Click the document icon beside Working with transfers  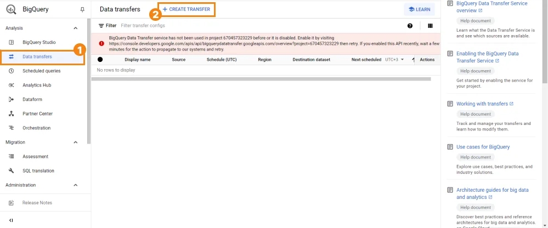pos(450,104)
